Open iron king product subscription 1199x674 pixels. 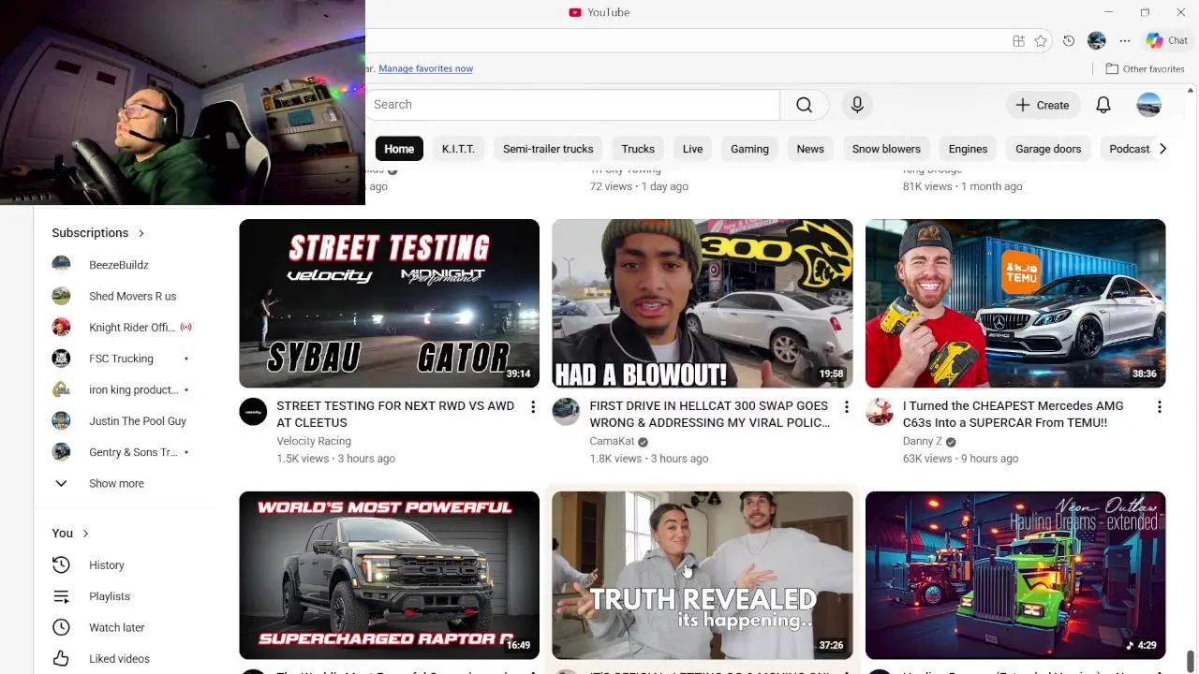(x=126, y=389)
